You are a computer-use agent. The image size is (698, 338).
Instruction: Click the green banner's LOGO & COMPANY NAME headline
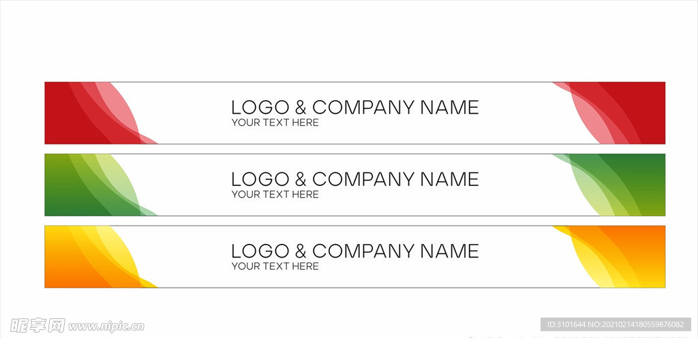tap(354, 179)
